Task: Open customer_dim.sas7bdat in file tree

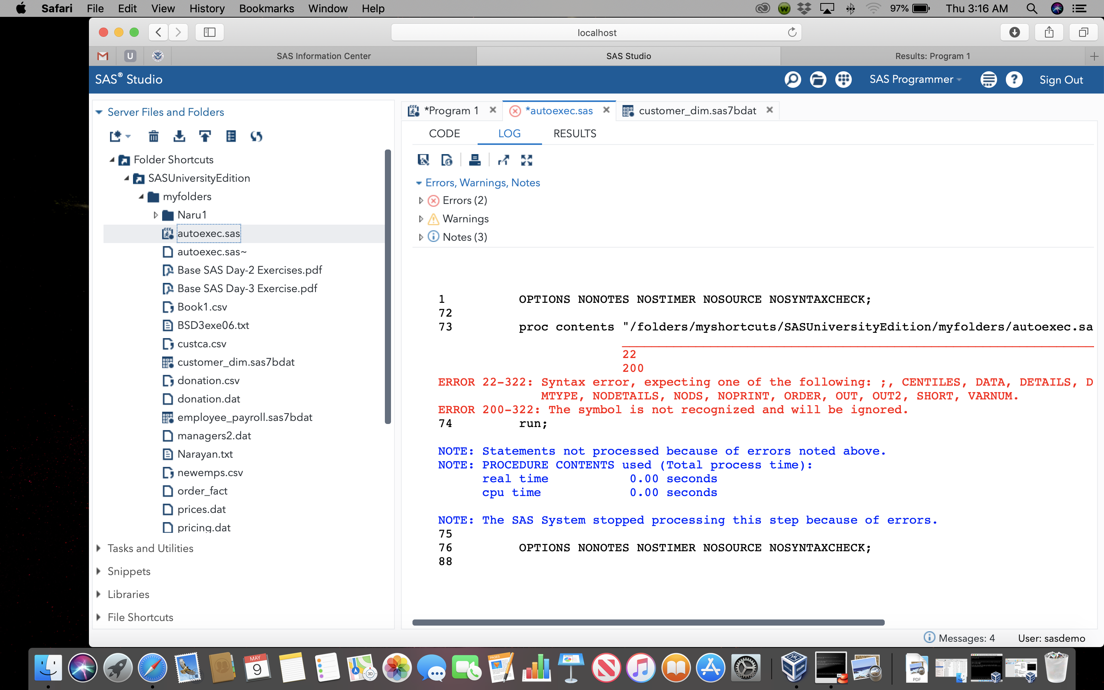Action: [235, 362]
